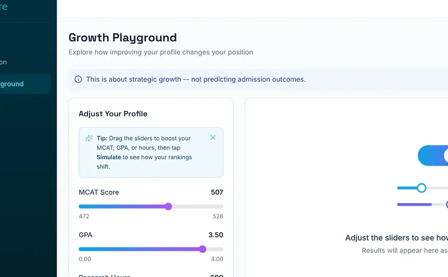Click the GPA label

[85, 235]
